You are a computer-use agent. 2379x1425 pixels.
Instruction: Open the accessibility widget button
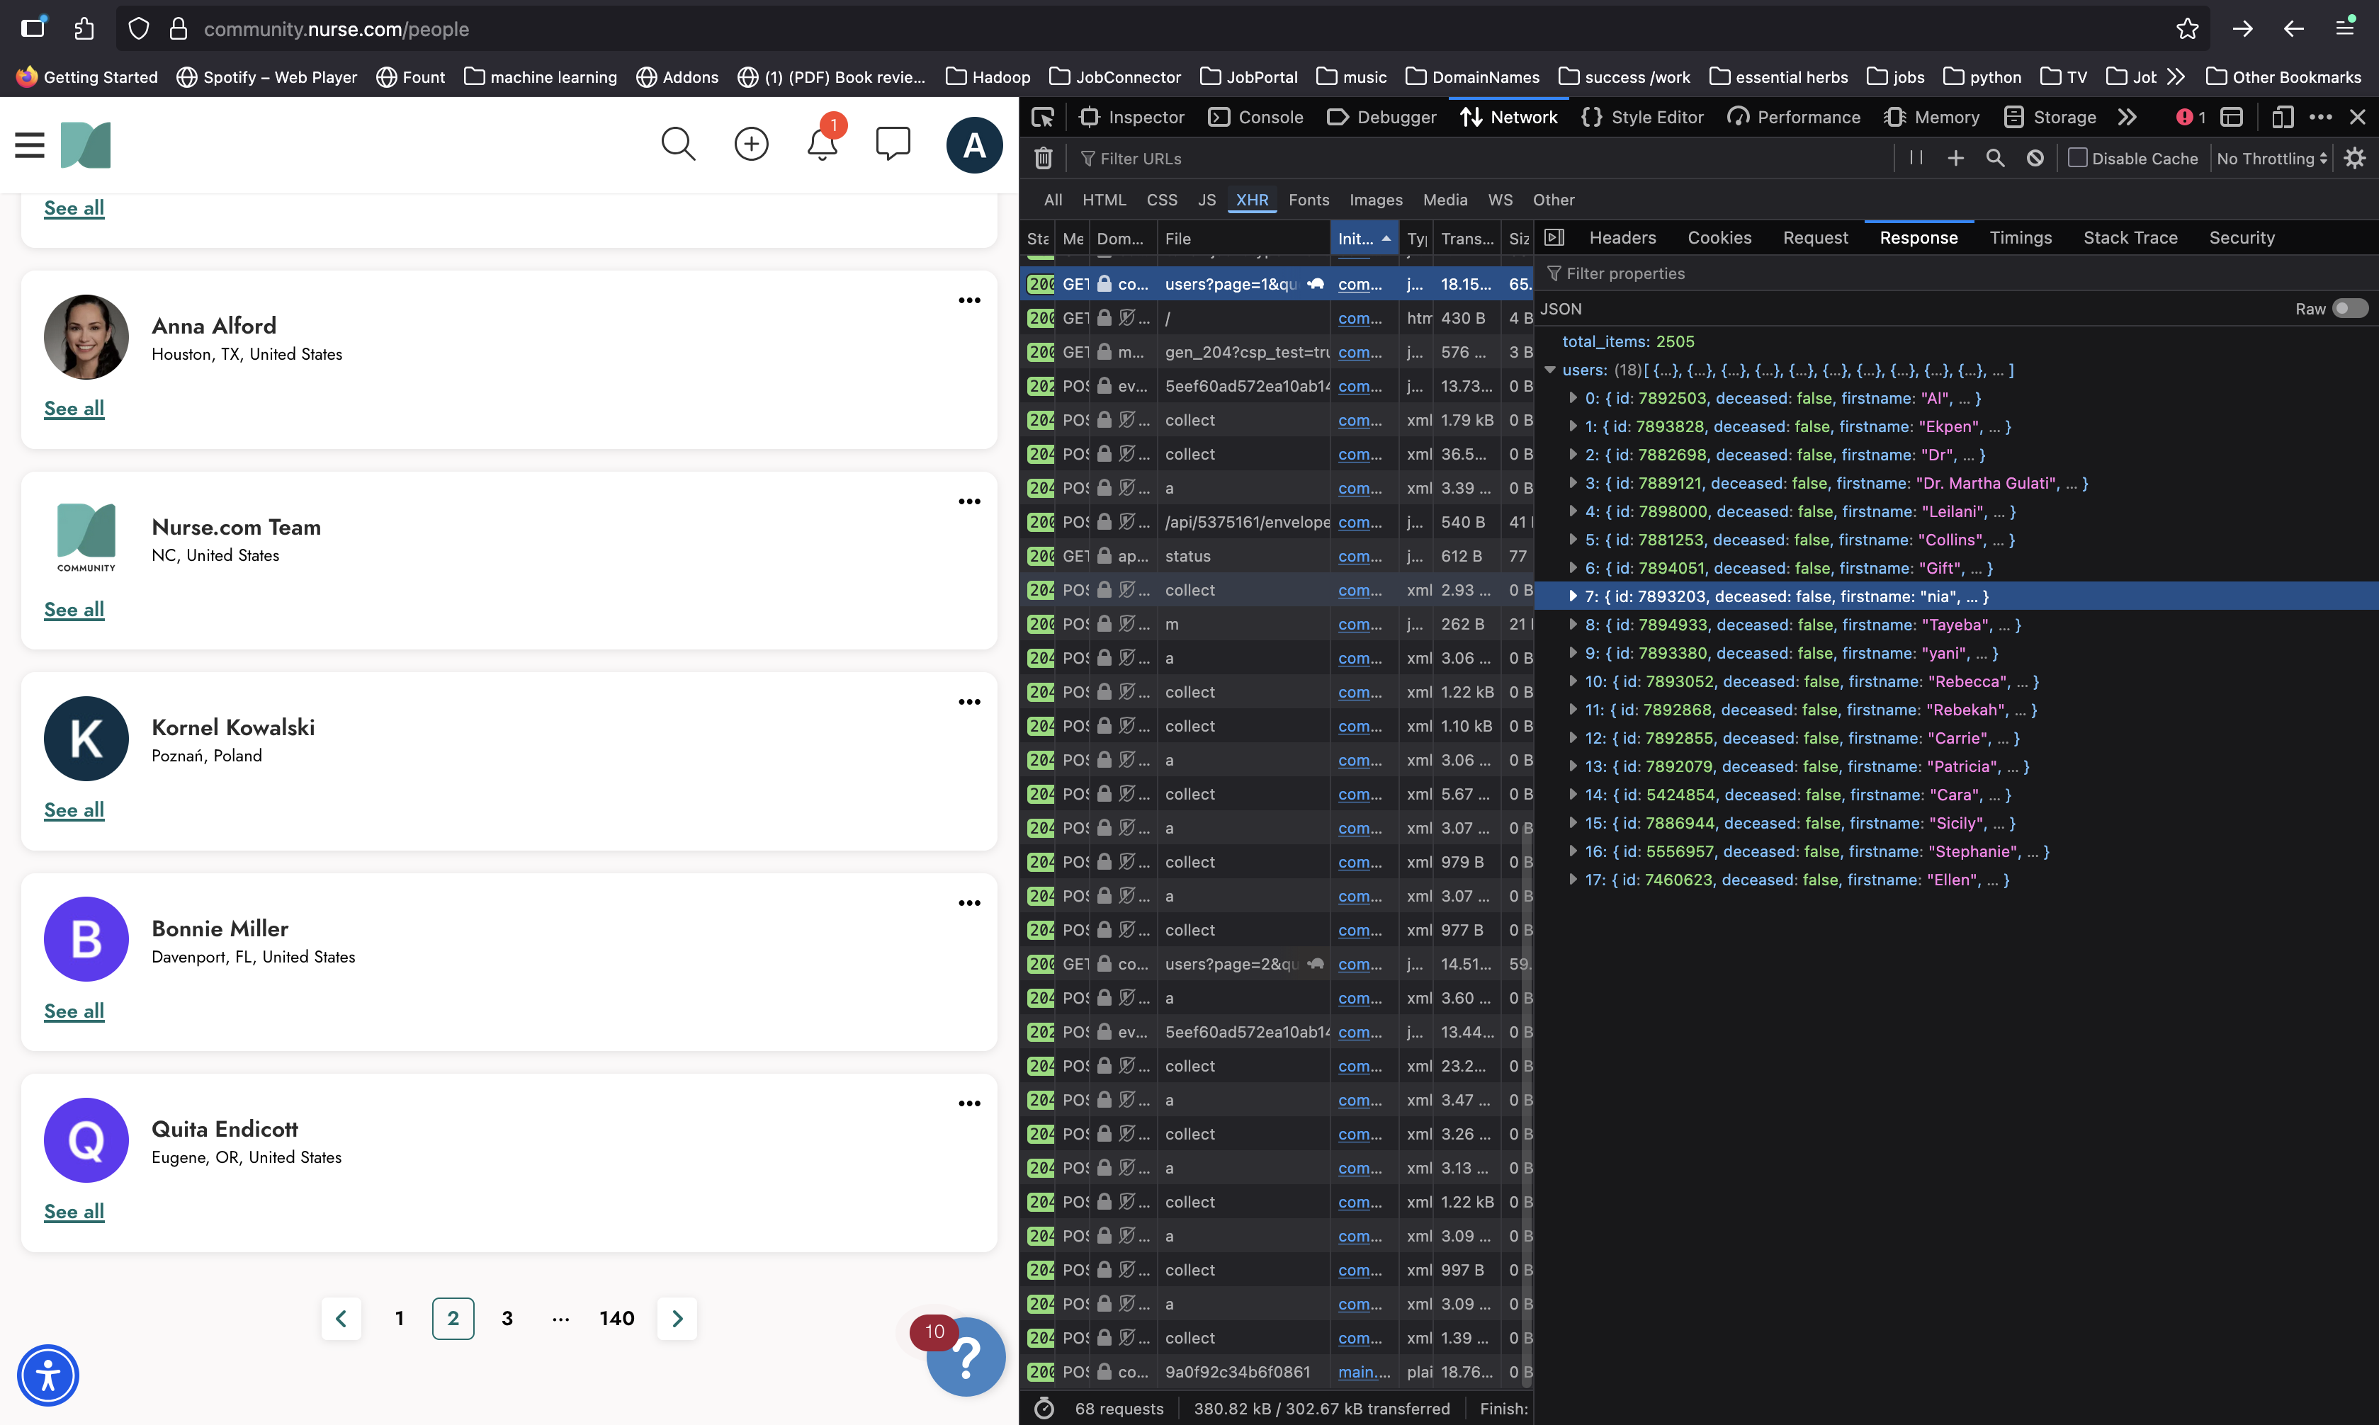pyautogui.click(x=48, y=1375)
